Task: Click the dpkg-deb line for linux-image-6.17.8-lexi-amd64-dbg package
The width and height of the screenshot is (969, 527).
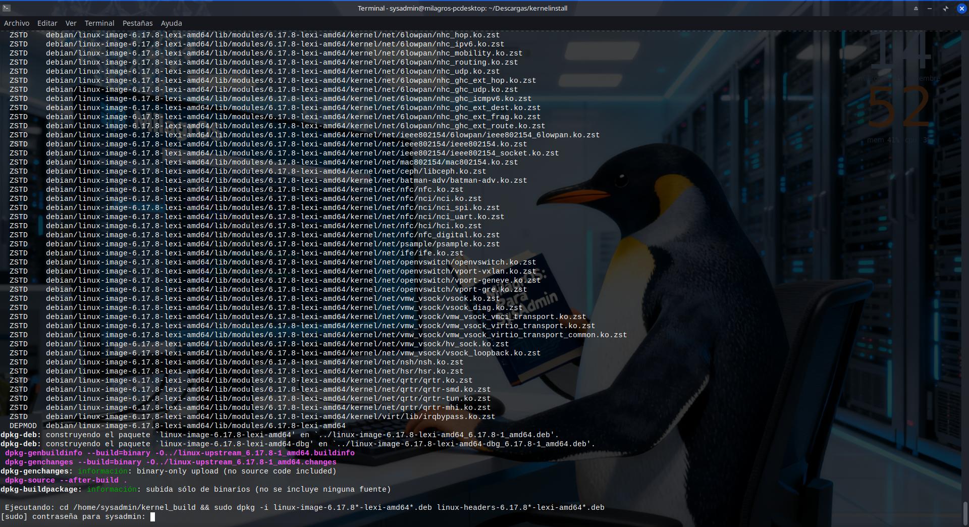Action: (298, 444)
